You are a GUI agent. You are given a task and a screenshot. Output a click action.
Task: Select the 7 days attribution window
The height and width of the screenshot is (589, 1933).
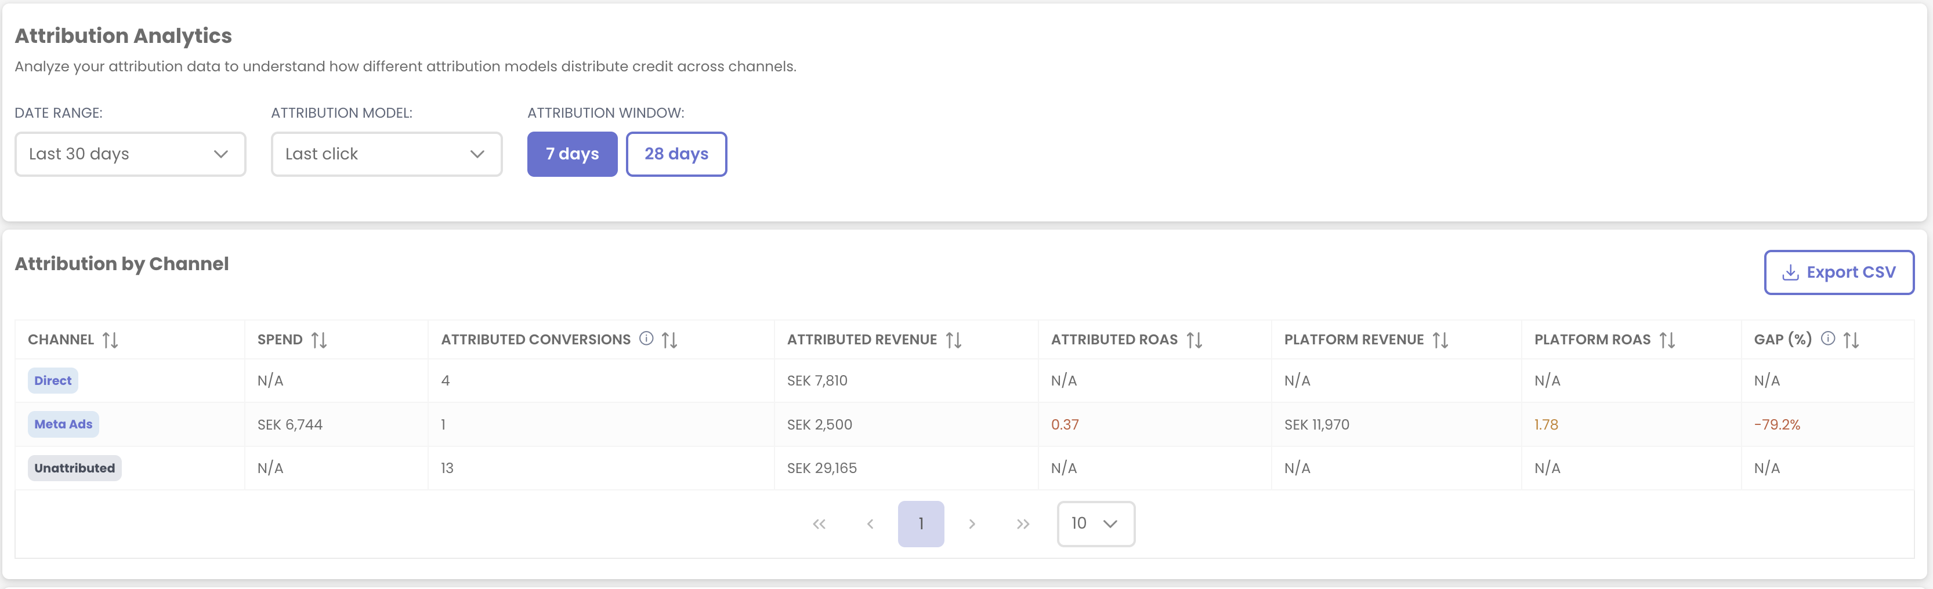[x=572, y=154]
